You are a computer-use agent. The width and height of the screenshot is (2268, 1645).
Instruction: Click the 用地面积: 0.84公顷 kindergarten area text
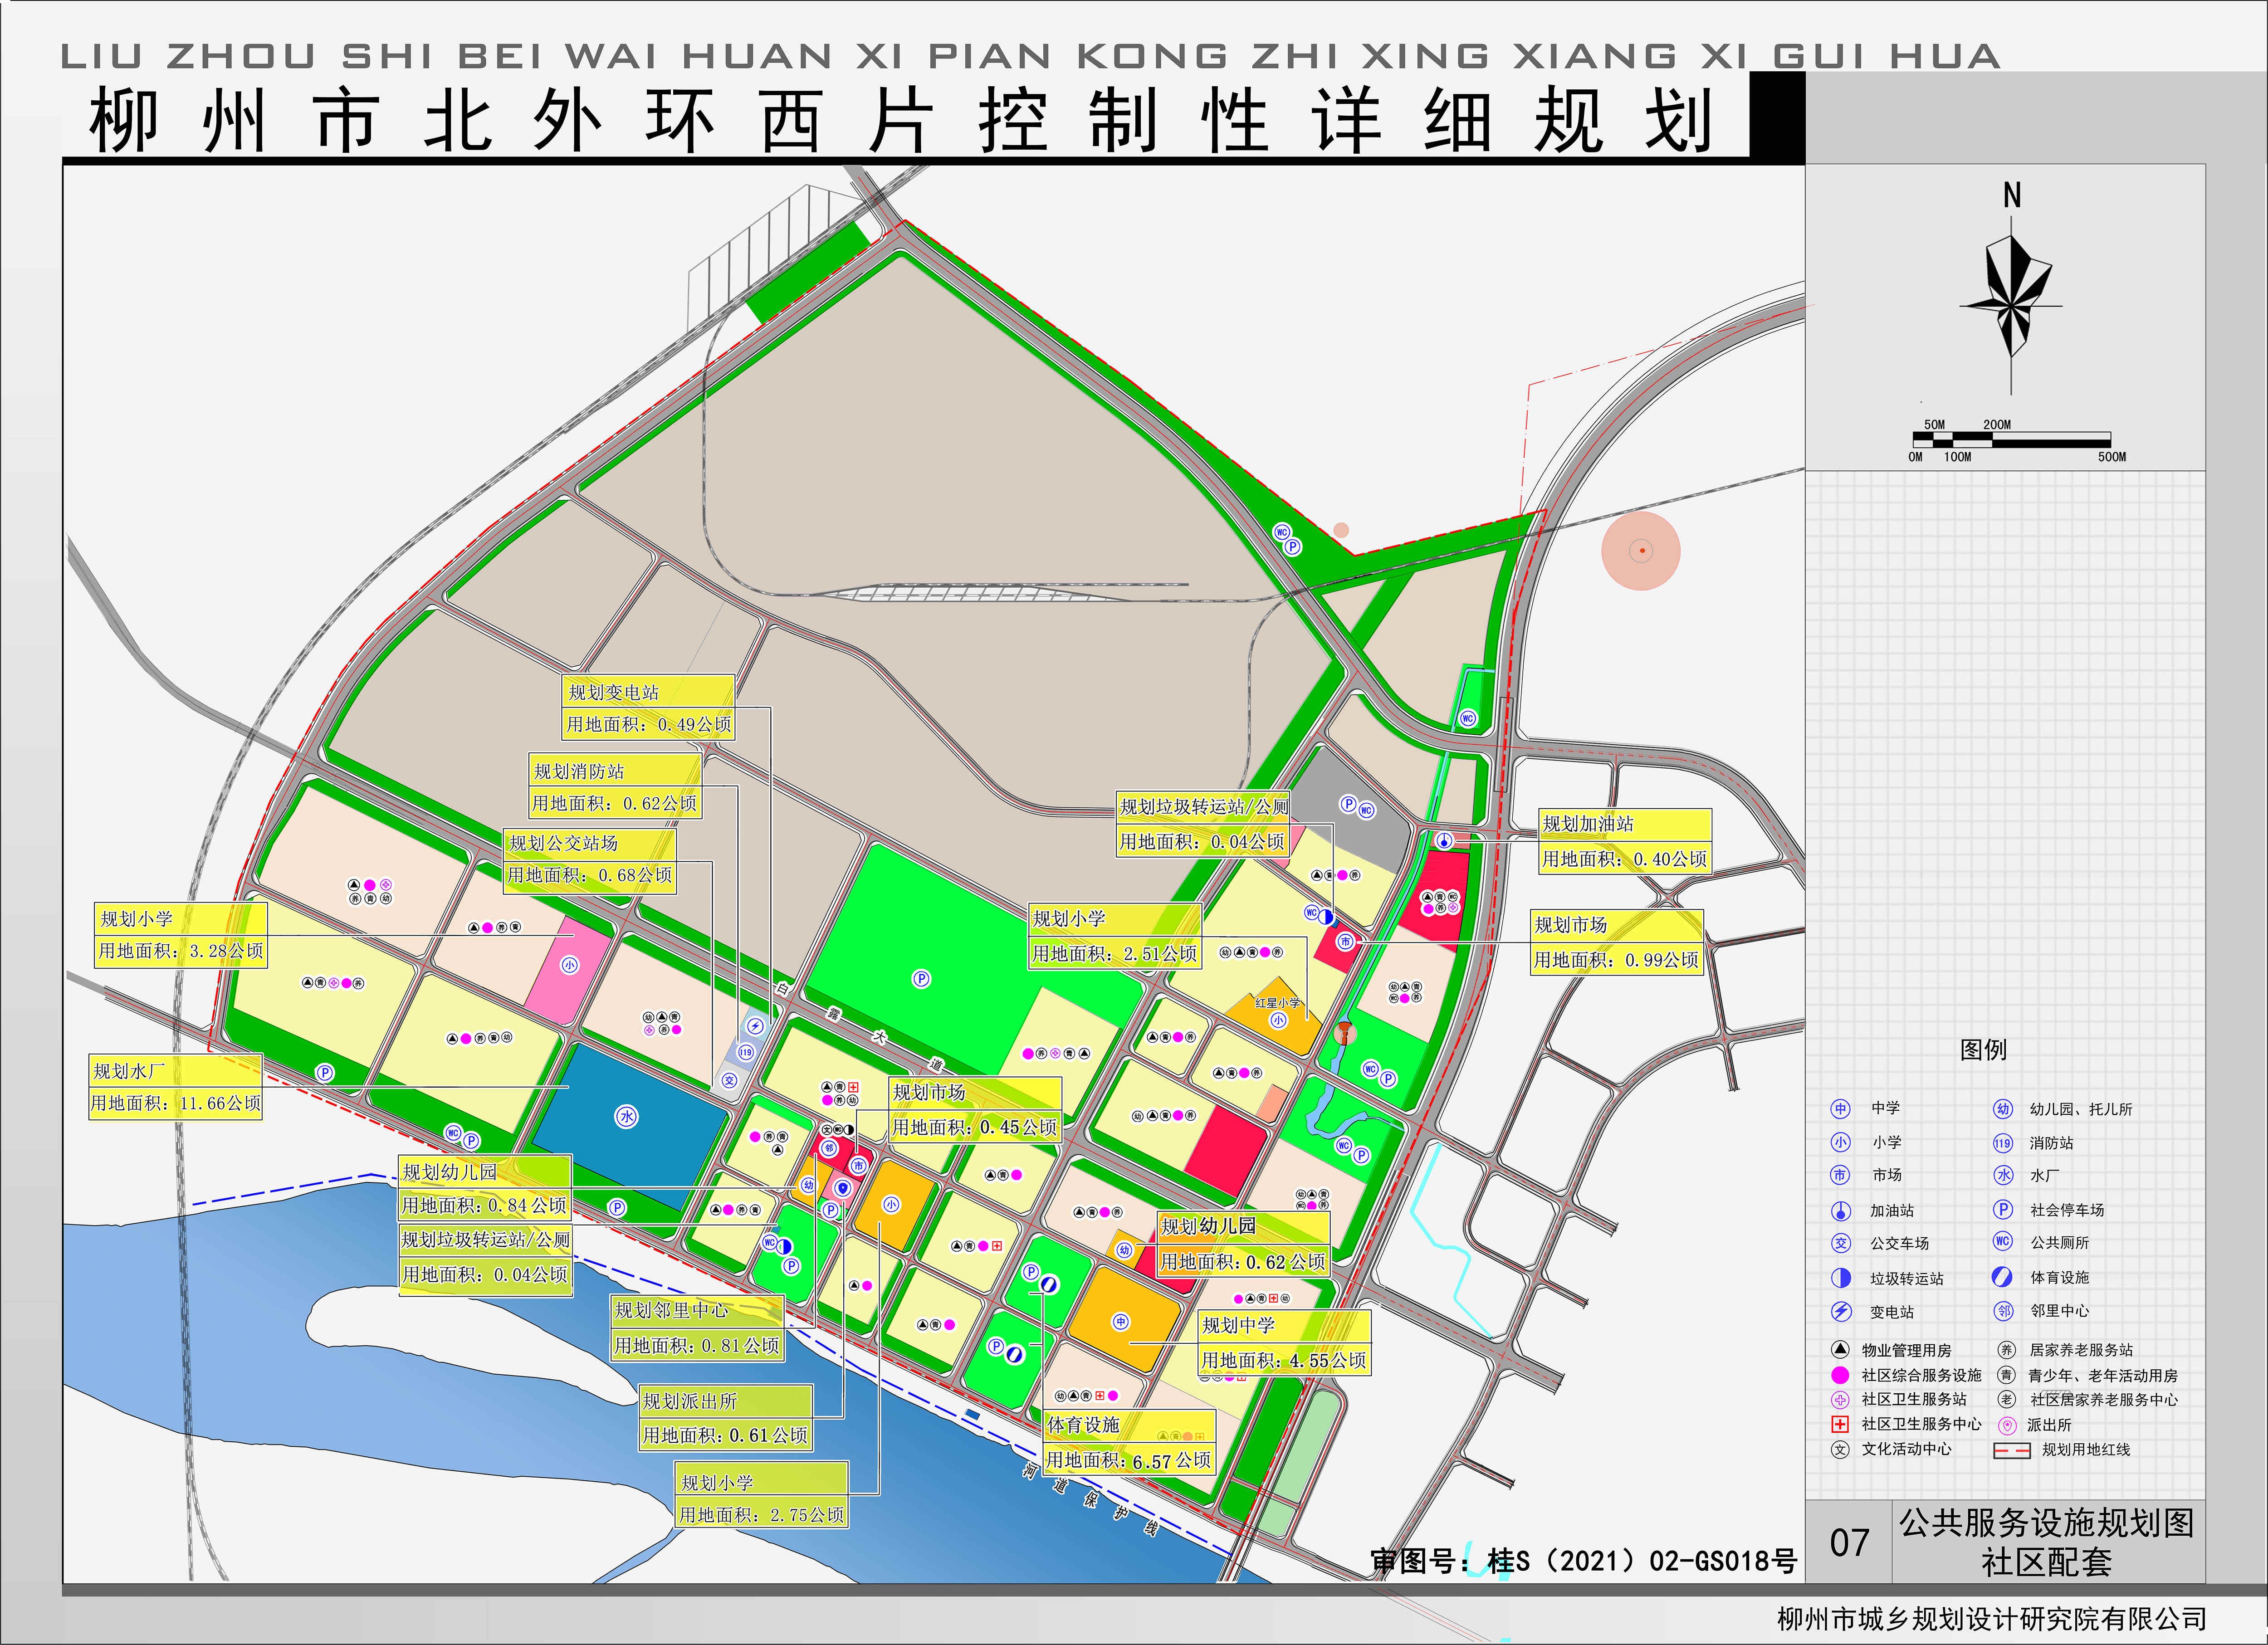(484, 1205)
